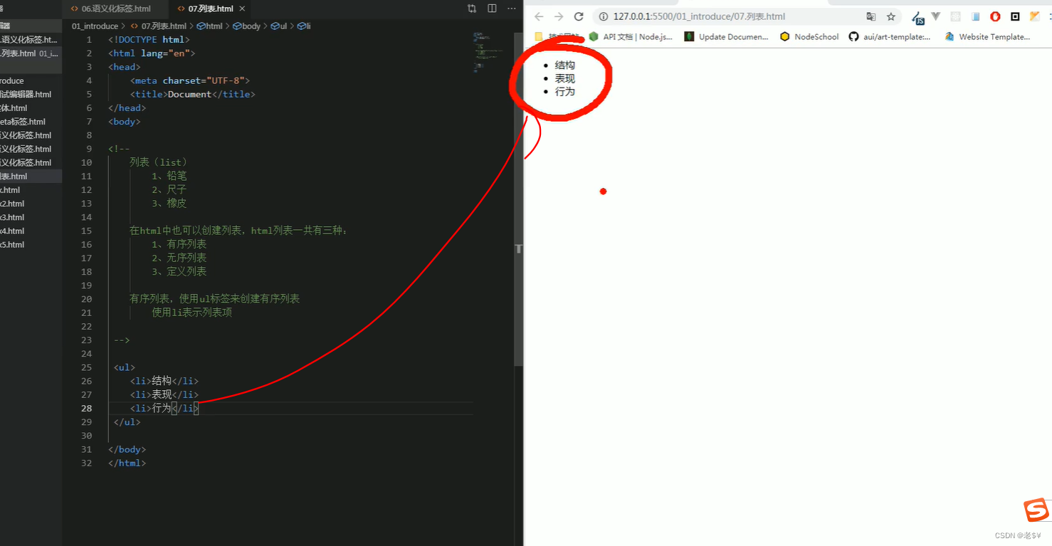Image resolution: width=1052 pixels, height=546 pixels.
Task: Click the <li>结构</li> code line
Action: click(x=164, y=381)
